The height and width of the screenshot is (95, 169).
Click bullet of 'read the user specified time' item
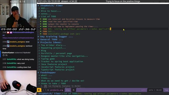[41, 22]
